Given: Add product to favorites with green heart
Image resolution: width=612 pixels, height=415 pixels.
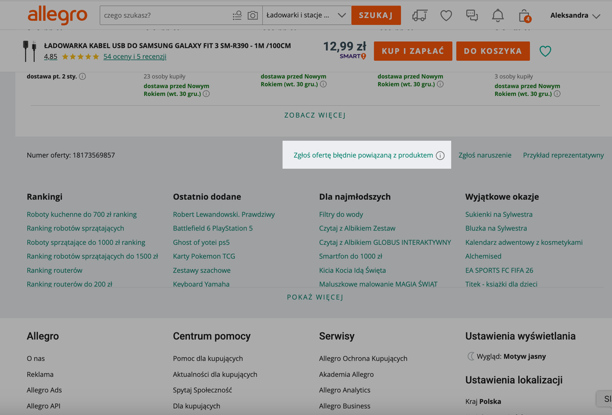Looking at the screenshot, I should [545, 51].
